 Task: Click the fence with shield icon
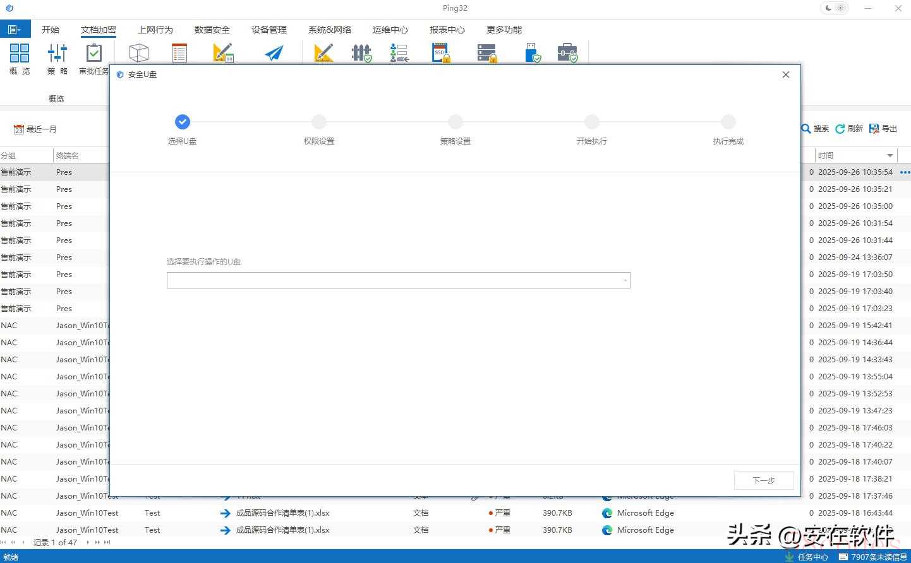point(361,53)
